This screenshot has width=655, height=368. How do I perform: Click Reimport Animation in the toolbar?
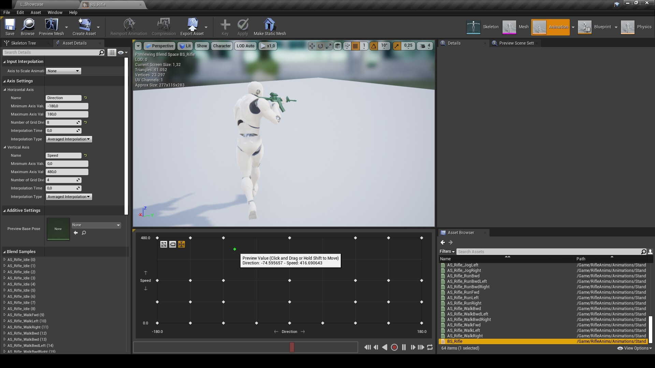128,27
